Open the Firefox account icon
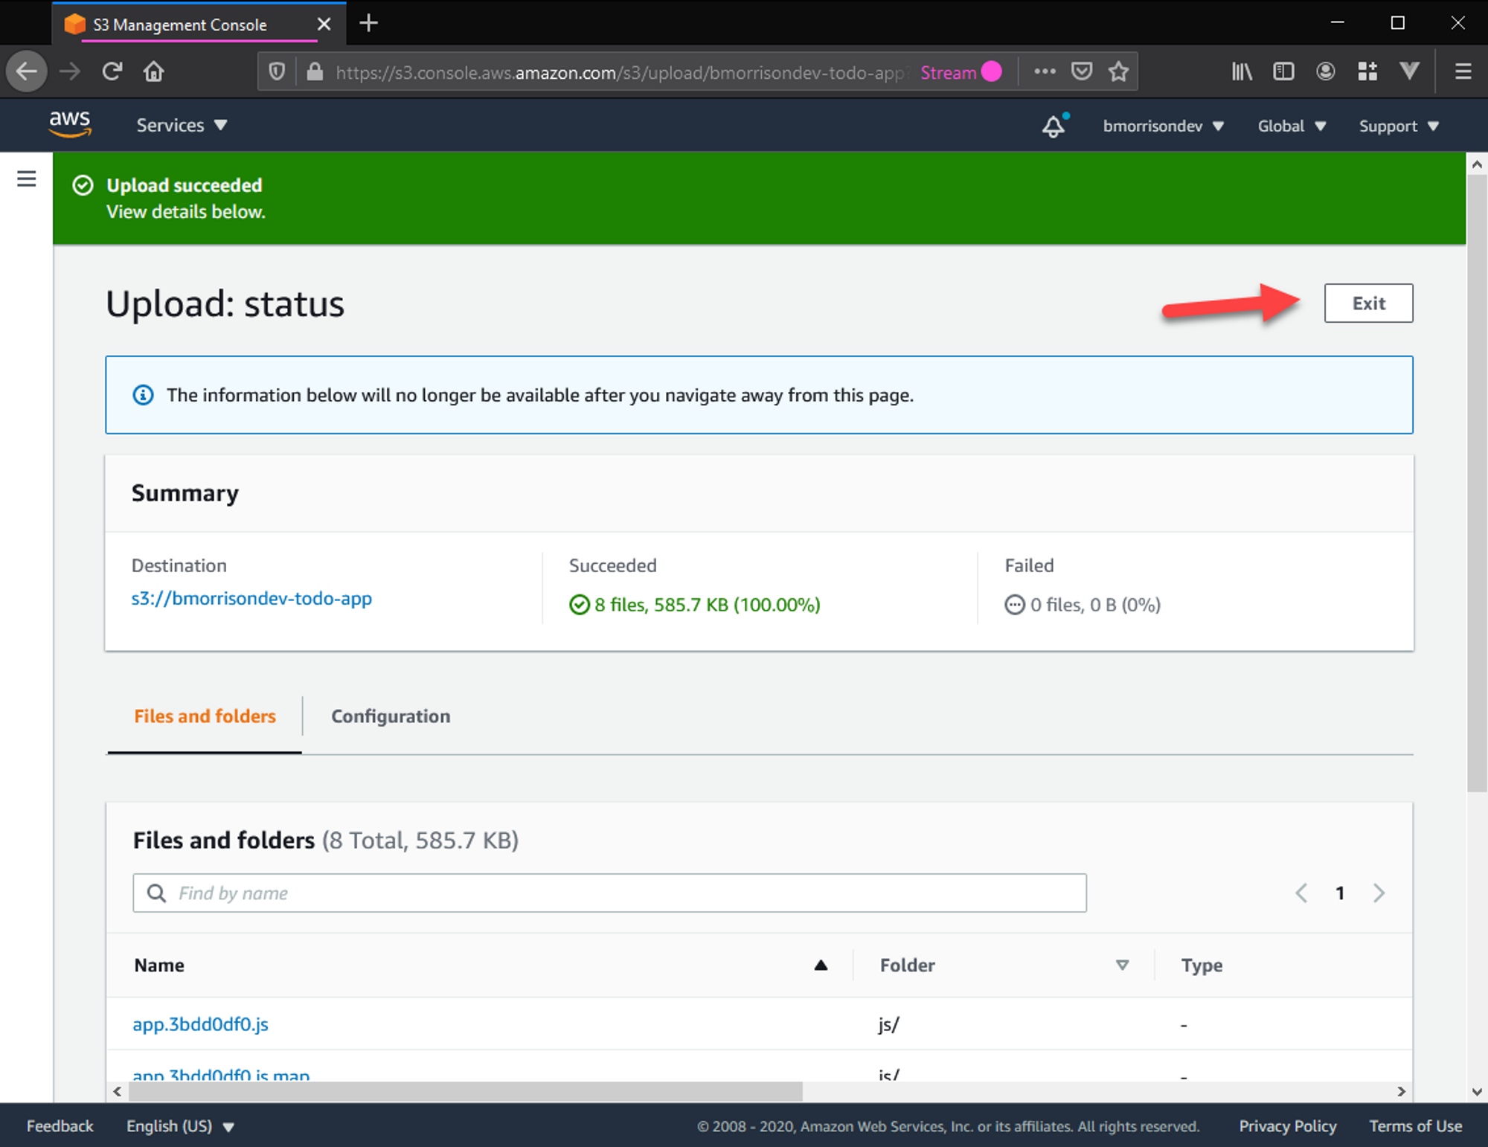 point(1325,71)
